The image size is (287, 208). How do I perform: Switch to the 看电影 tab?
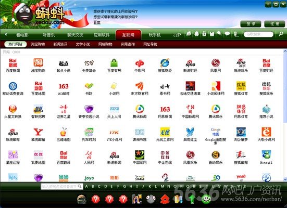22,35
